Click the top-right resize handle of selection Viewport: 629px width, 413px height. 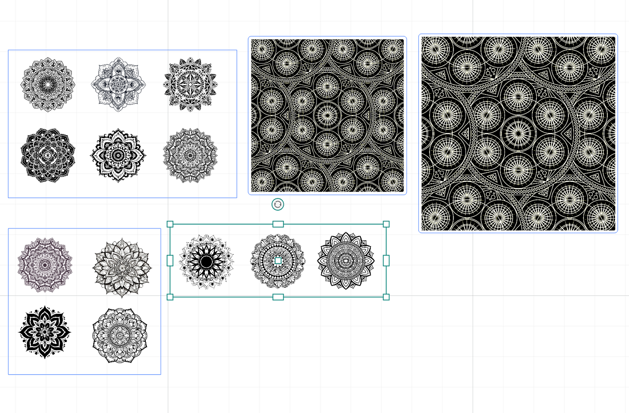tap(386, 224)
